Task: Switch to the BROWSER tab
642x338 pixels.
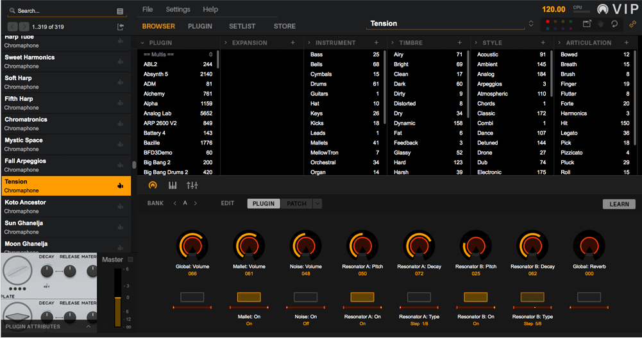Action: click(158, 26)
